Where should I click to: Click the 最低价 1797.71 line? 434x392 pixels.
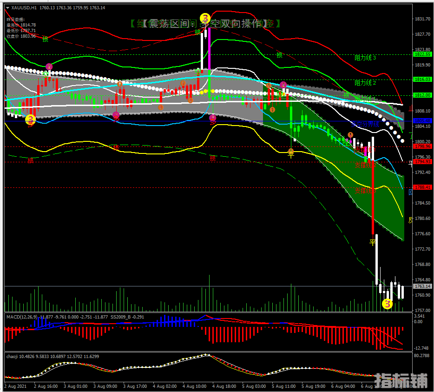click(21, 31)
